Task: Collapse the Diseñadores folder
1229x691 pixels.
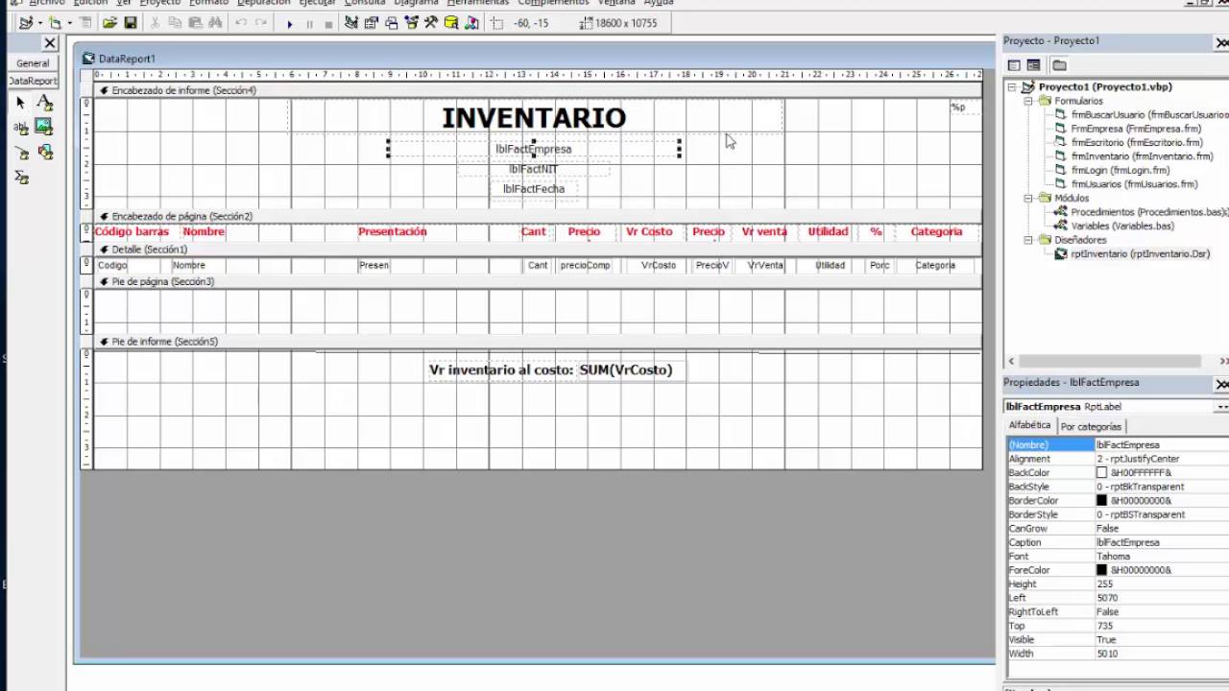Action: tap(1028, 240)
